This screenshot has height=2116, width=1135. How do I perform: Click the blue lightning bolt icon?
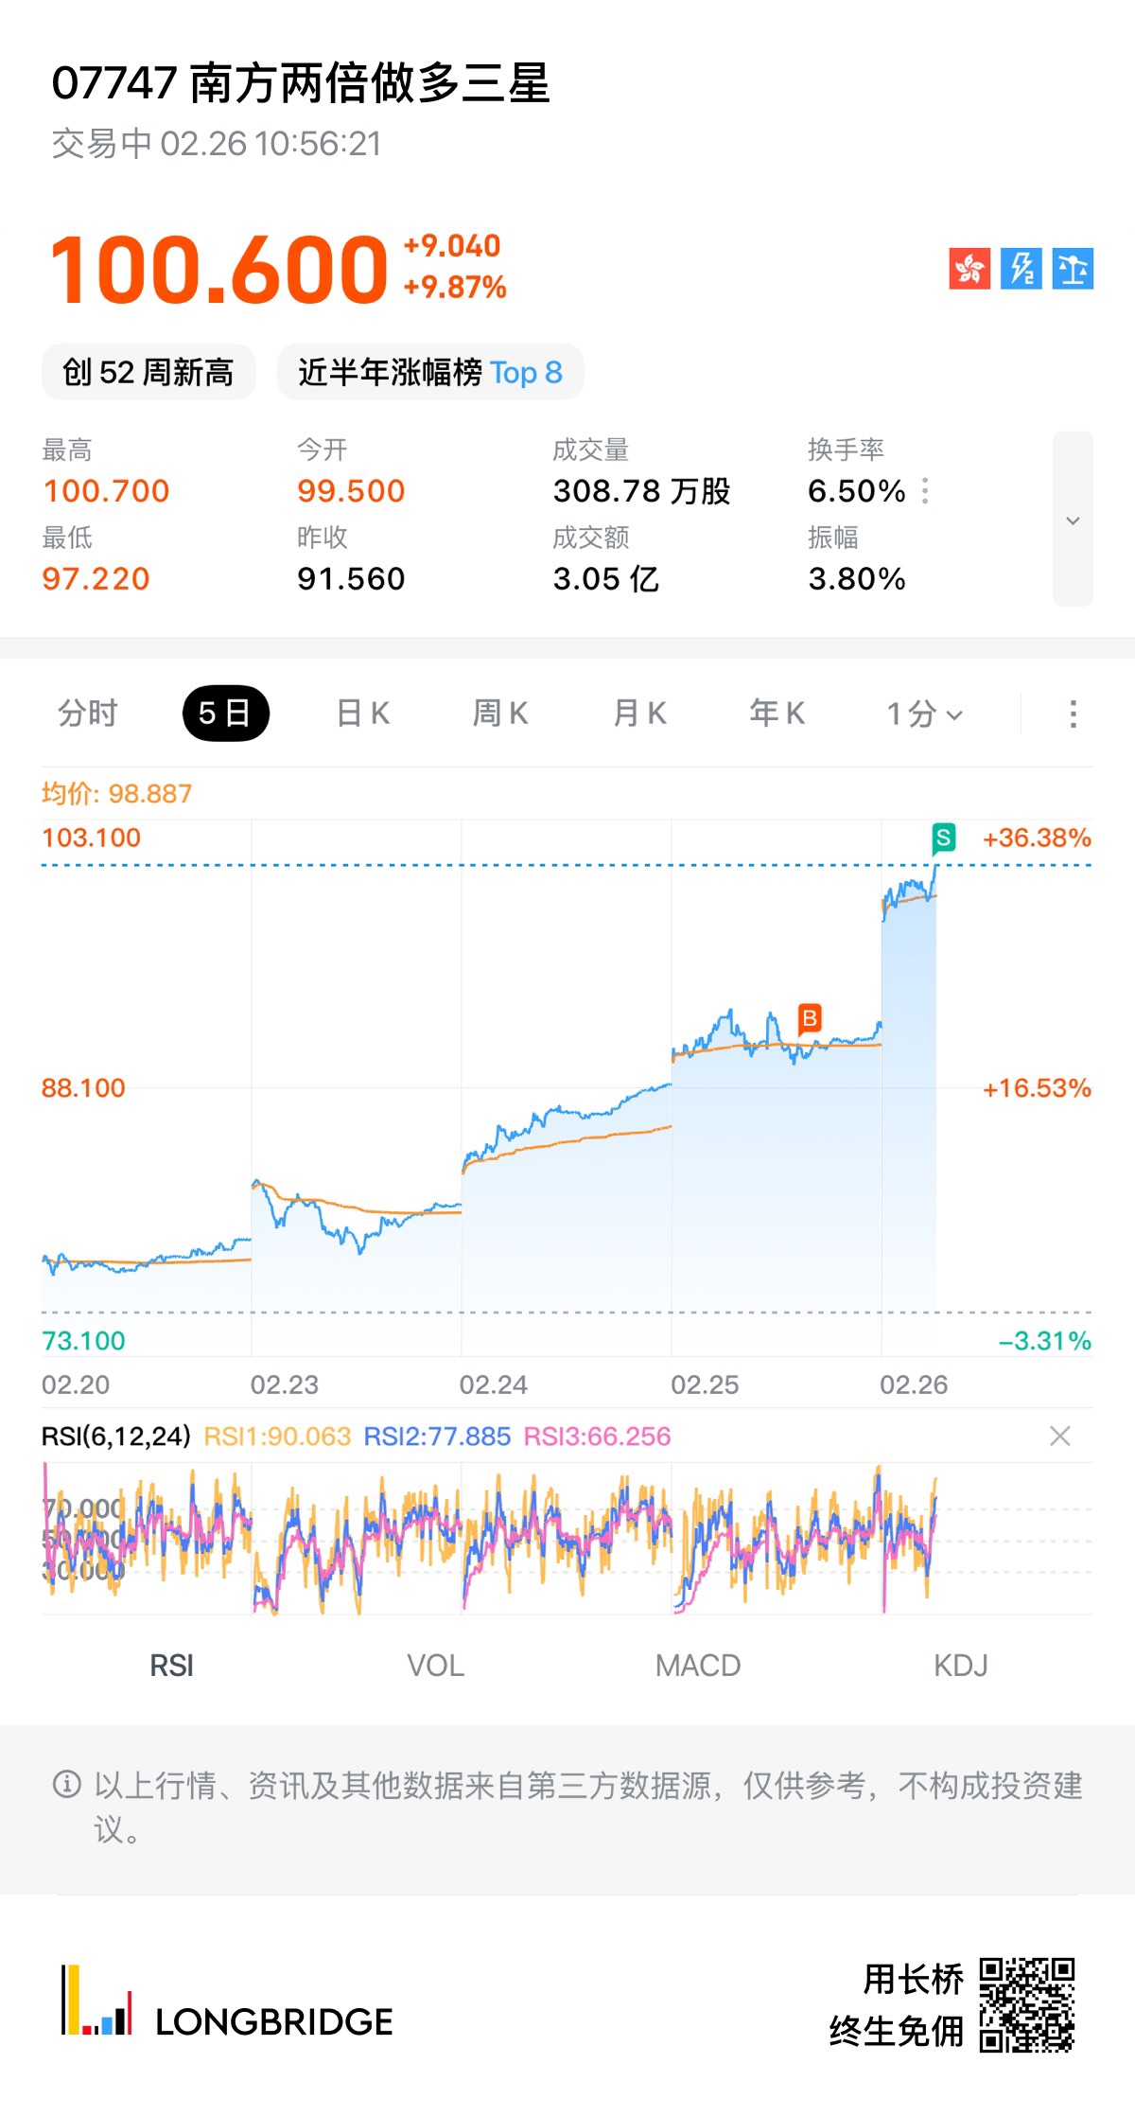tap(1021, 269)
